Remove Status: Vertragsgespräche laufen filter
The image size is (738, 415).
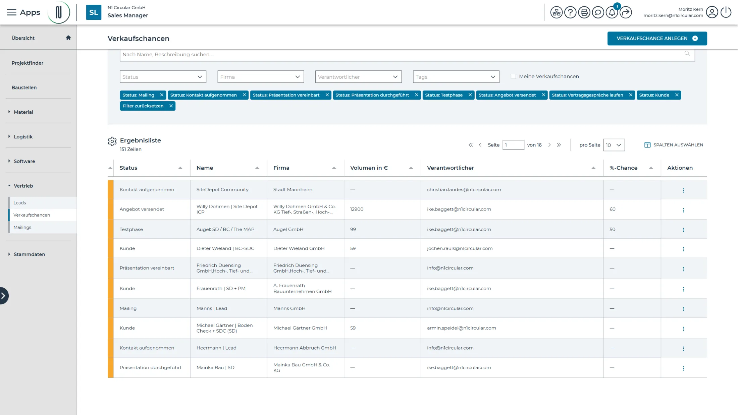(x=631, y=95)
